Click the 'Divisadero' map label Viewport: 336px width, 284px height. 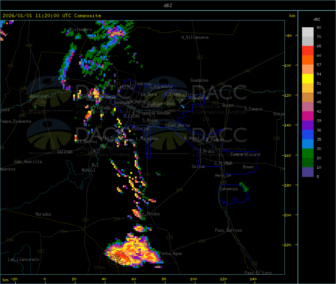tap(81, 29)
